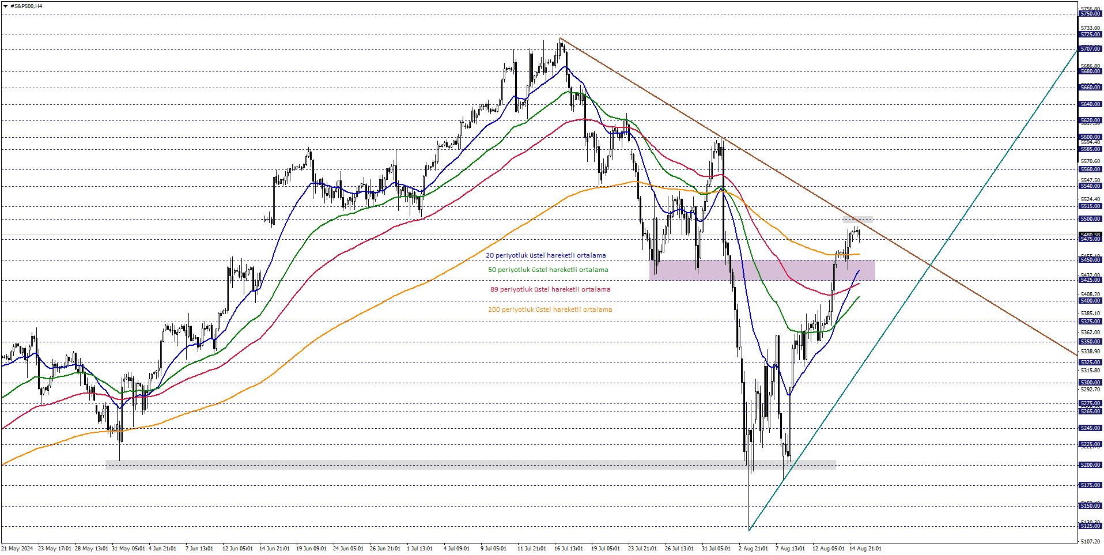
Task: Click the 1 Jul 13:01 date label
Action: [419, 549]
